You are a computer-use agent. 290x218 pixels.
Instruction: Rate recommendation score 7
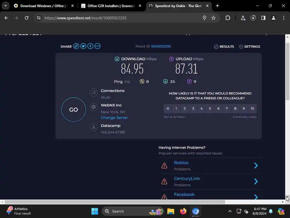[227, 109]
